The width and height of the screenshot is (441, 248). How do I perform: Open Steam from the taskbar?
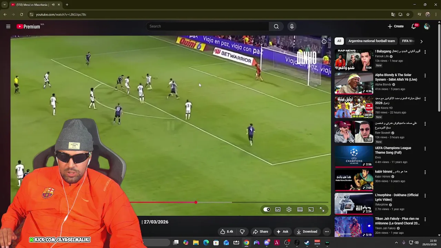tap(307, 243)
